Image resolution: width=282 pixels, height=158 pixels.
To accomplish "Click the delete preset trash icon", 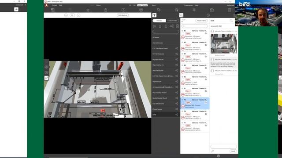I will point(177,26).
